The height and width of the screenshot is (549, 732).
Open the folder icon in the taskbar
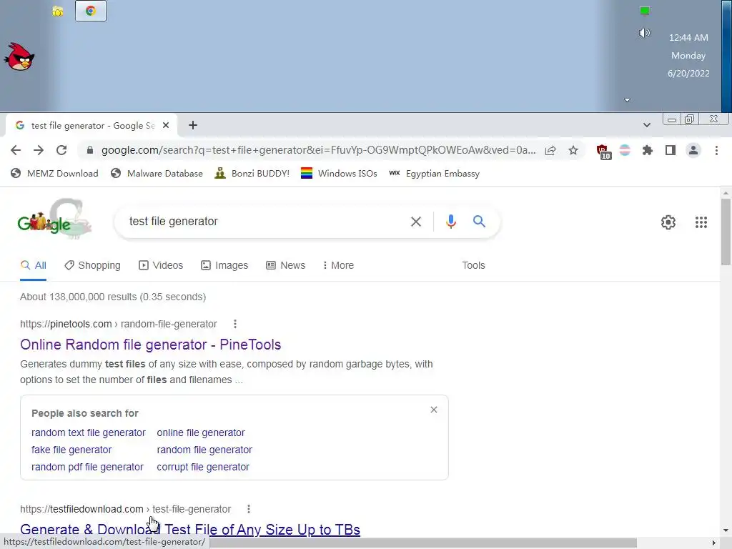coord(57,11)
